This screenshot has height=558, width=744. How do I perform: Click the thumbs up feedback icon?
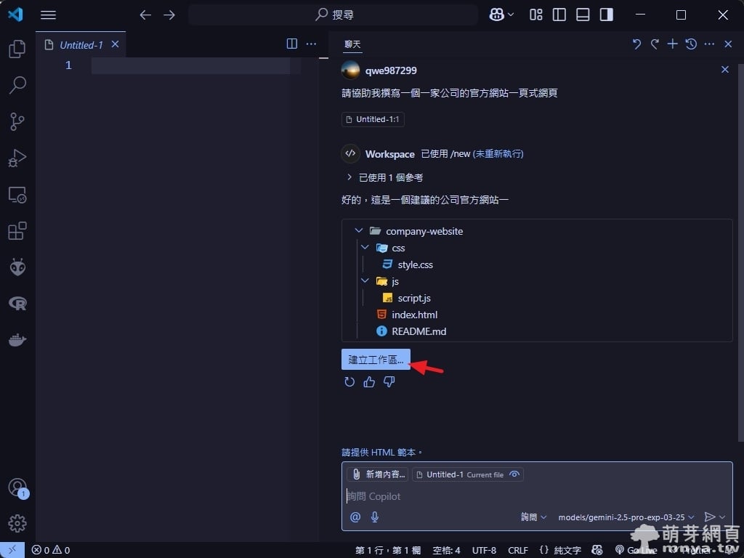click(x=369, y=381)
